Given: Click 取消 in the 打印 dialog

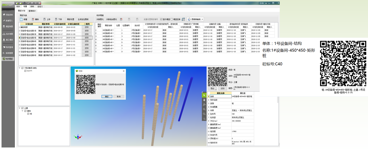Looking at the screenshot, I should (119, 97).
